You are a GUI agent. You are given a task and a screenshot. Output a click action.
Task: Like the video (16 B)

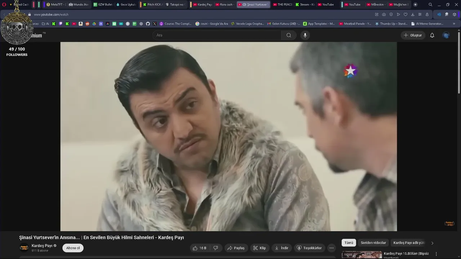199,248
